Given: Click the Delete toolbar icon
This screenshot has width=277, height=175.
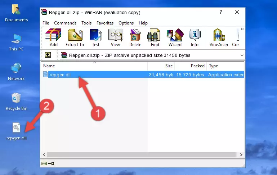Looking at the screenshot, I should (135, 37).
